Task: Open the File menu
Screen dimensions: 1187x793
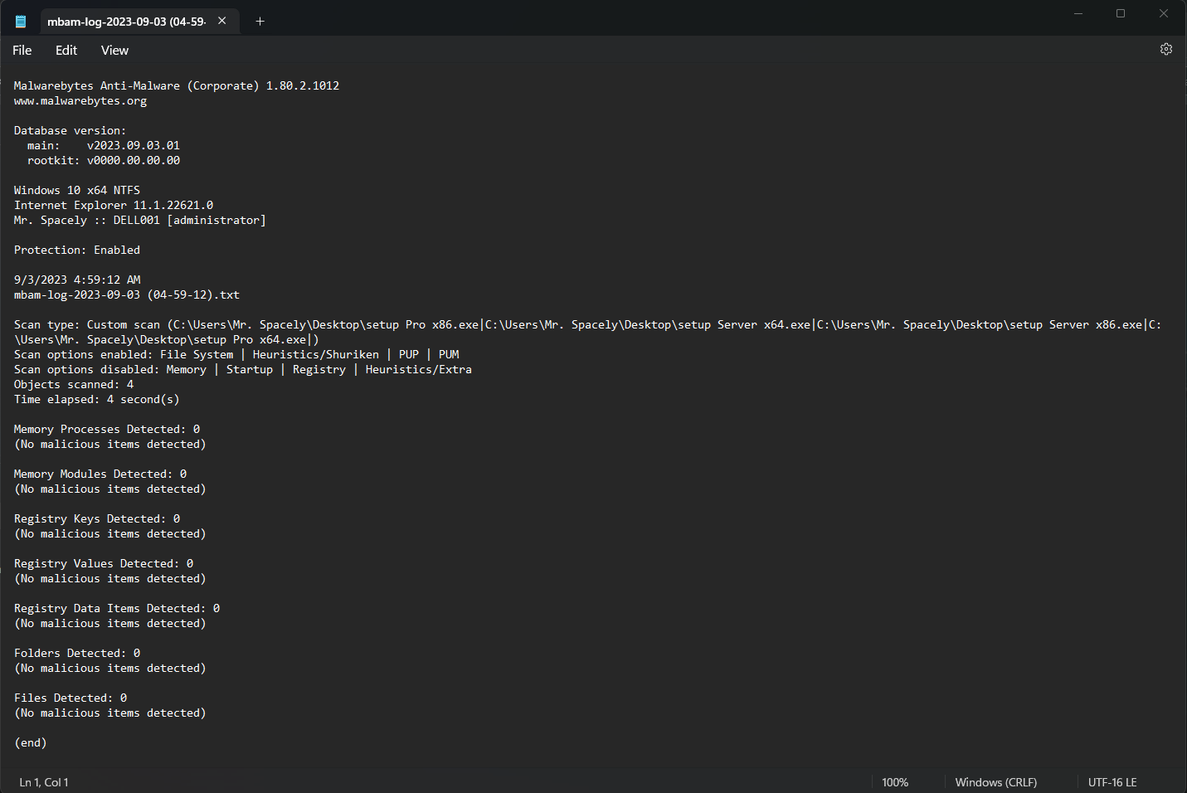Action: tap(22, 51)
